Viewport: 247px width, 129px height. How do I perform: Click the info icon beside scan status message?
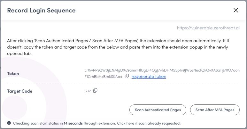(9, 123)
